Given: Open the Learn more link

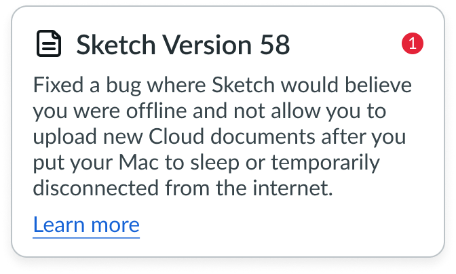Looking at the screenshot, I should [x=86, y=224].
